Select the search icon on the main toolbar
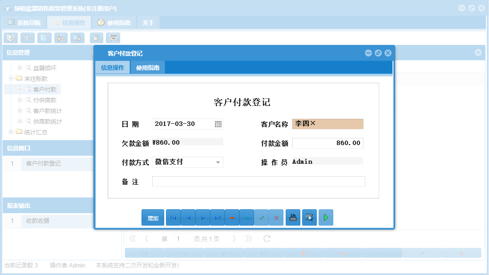489x275 pixels. point(11,38)
